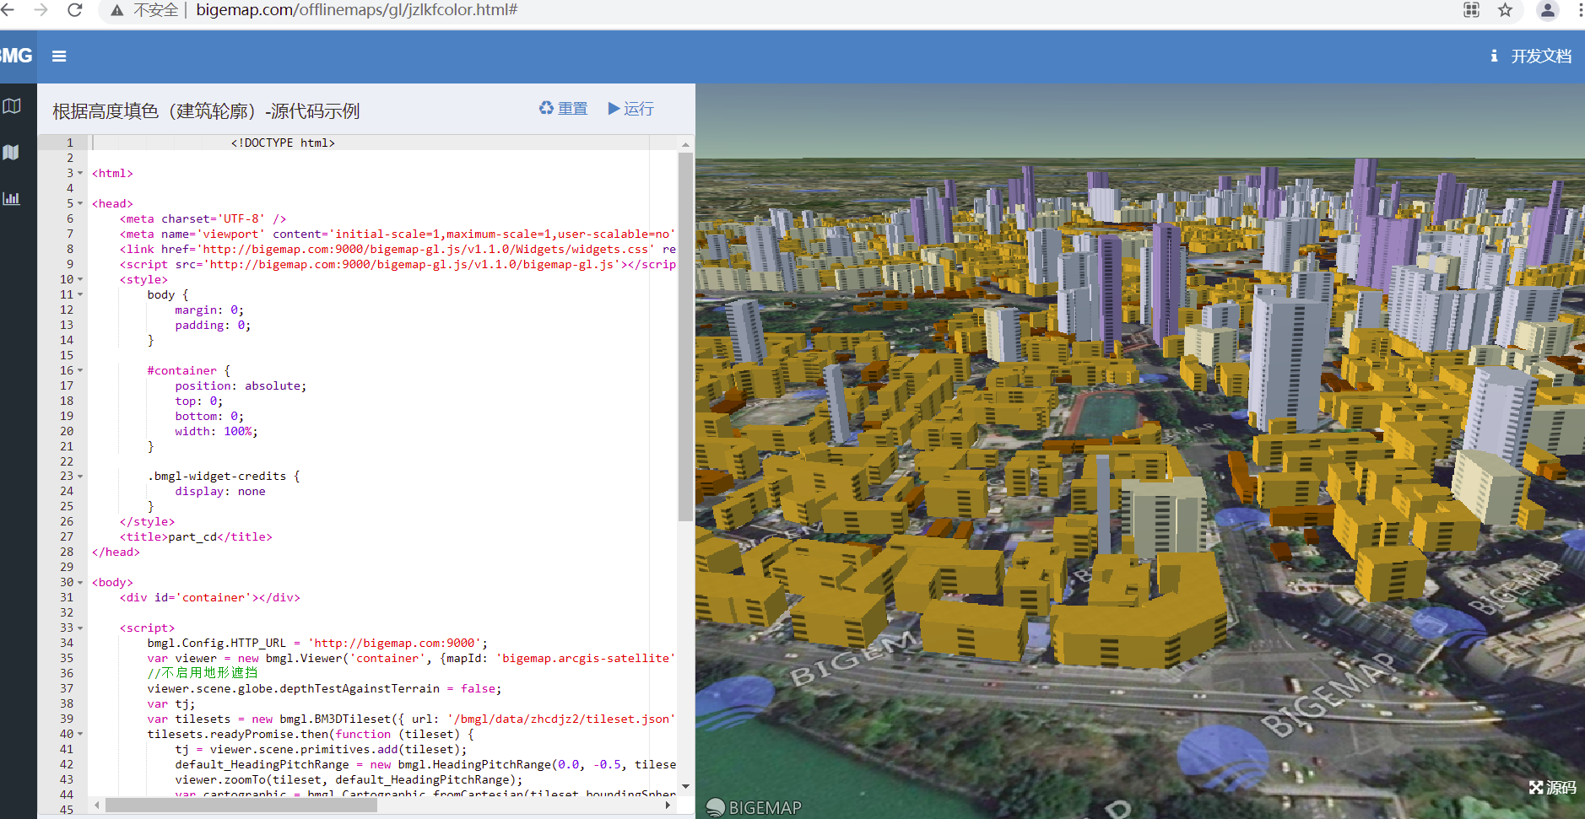1585x819 pixels.
Task: Fold the #container rule on line 16
Action: (80, 370)
